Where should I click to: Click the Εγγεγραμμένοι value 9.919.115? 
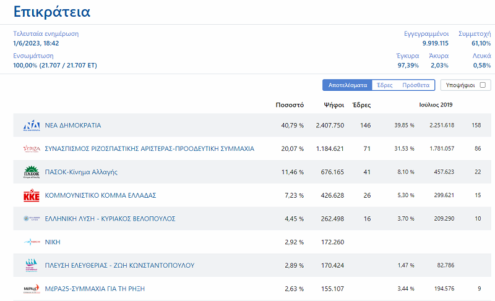click(x=436, y=43)
